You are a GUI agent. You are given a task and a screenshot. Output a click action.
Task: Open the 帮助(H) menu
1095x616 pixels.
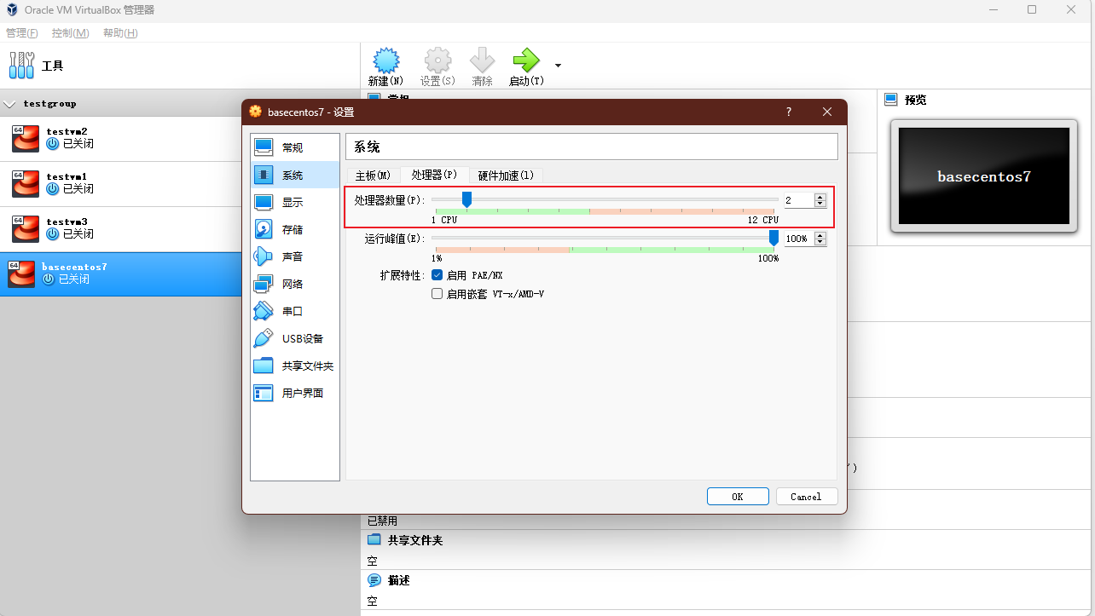pos(120,33)
